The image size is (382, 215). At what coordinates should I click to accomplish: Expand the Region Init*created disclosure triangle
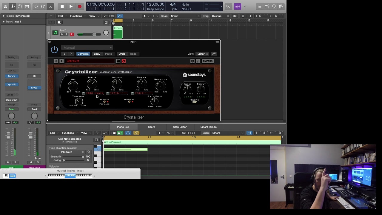[4, 16]
